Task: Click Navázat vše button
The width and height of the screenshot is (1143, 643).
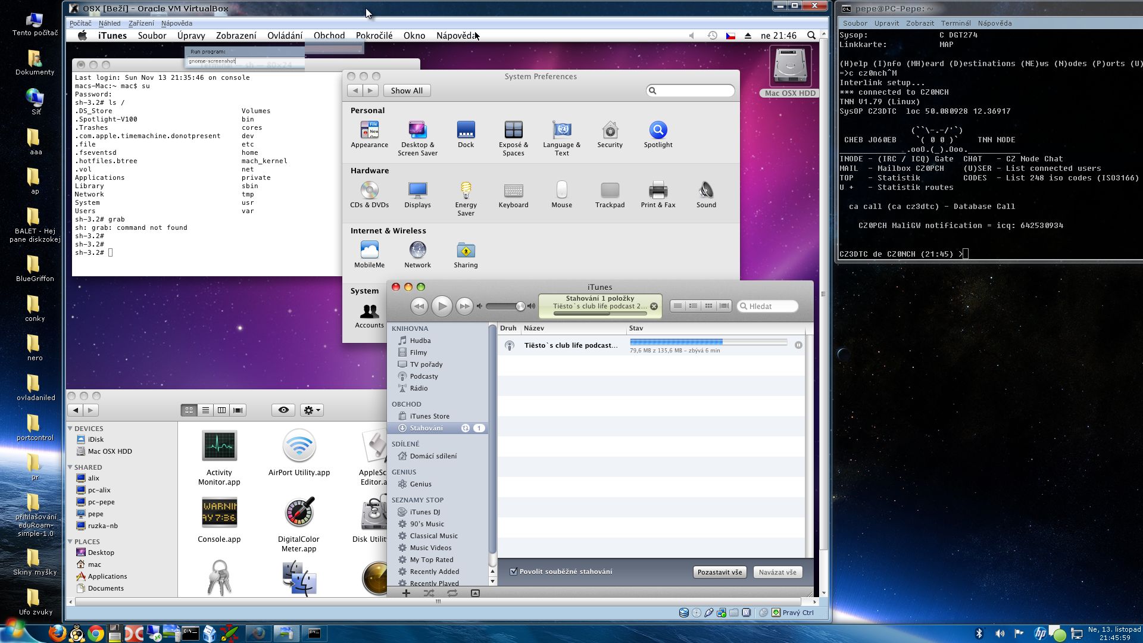Action: (x=777, y=572)
